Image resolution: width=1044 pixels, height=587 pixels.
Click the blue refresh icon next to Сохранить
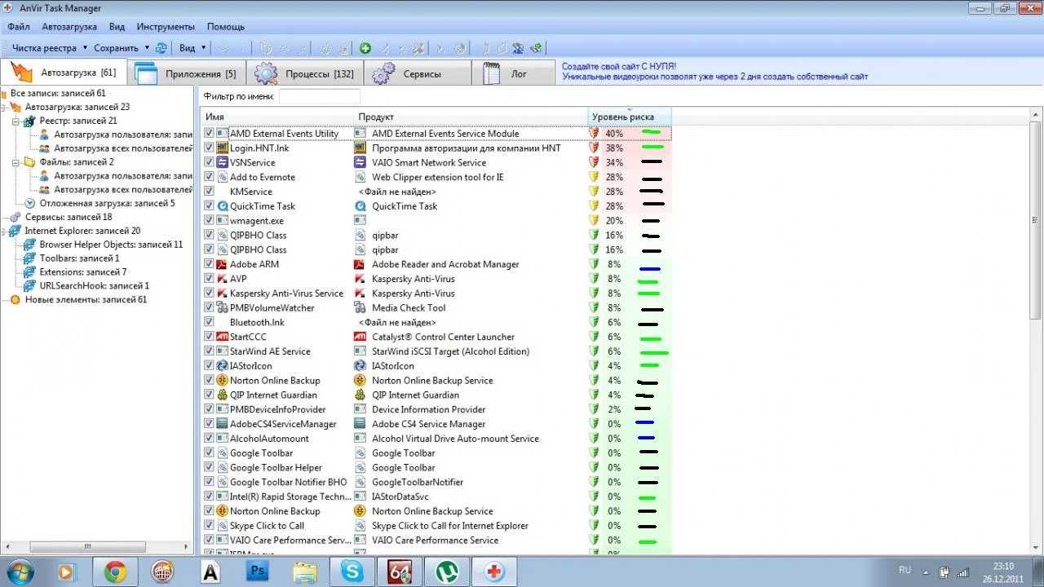(161, 48)
